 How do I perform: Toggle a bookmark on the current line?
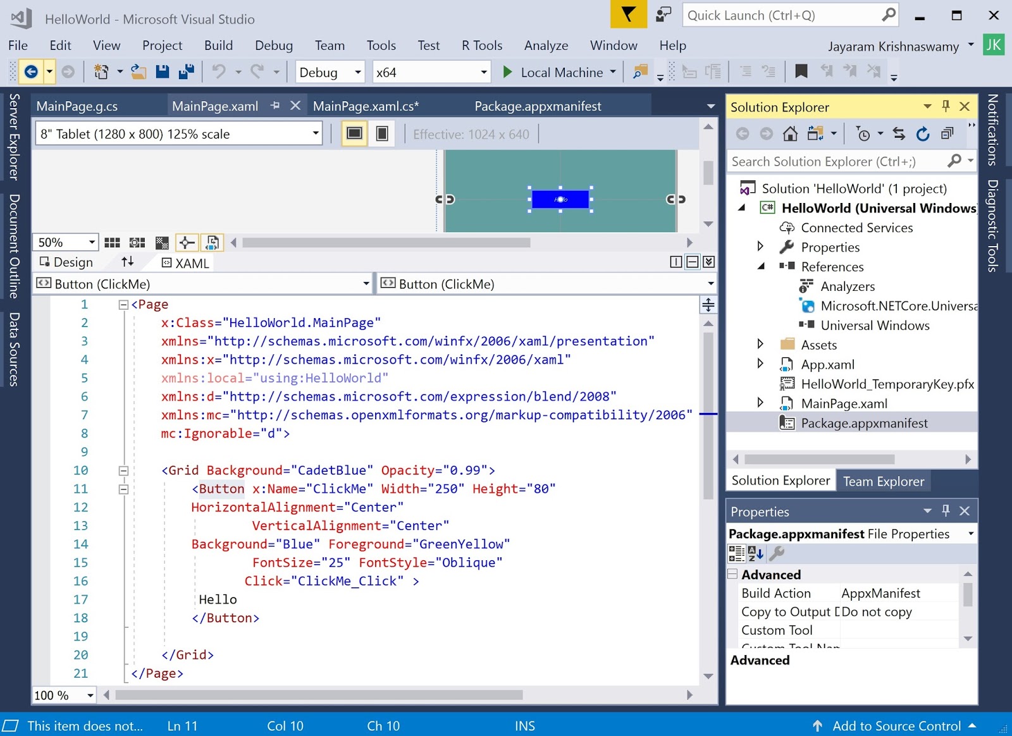coord(801,71)
